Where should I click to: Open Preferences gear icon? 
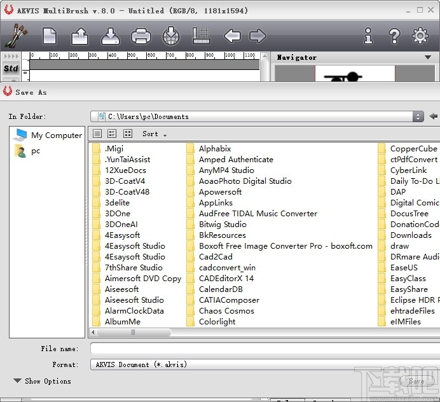[x=420, y=36]
